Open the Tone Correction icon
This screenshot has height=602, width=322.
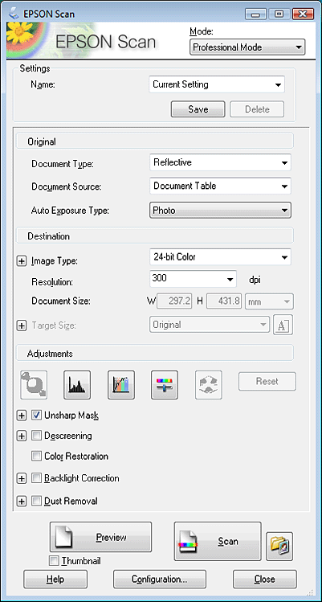[x=121, y=384]
